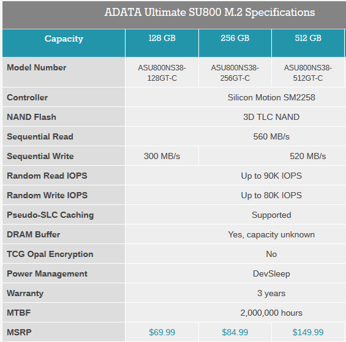Viewport: 346px width, 342px height.
Task: Select the MTBF row label
Action: click(19, 313)
